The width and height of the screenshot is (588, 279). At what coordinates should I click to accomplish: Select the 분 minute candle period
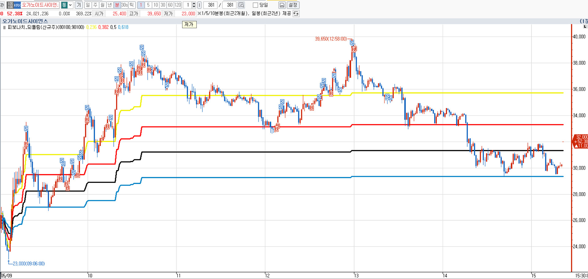tap(117, 5)
